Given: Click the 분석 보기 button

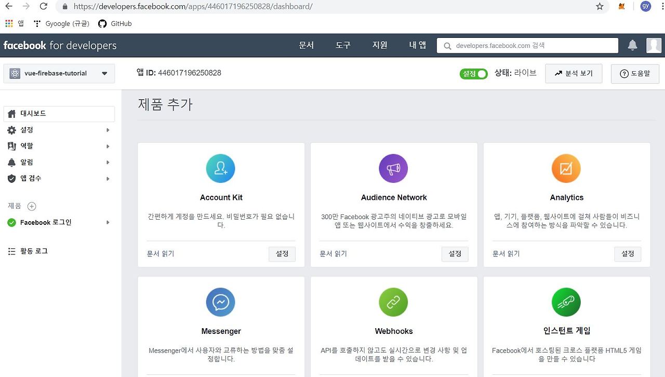Looking at the screenshot, I should click(574, 73).
